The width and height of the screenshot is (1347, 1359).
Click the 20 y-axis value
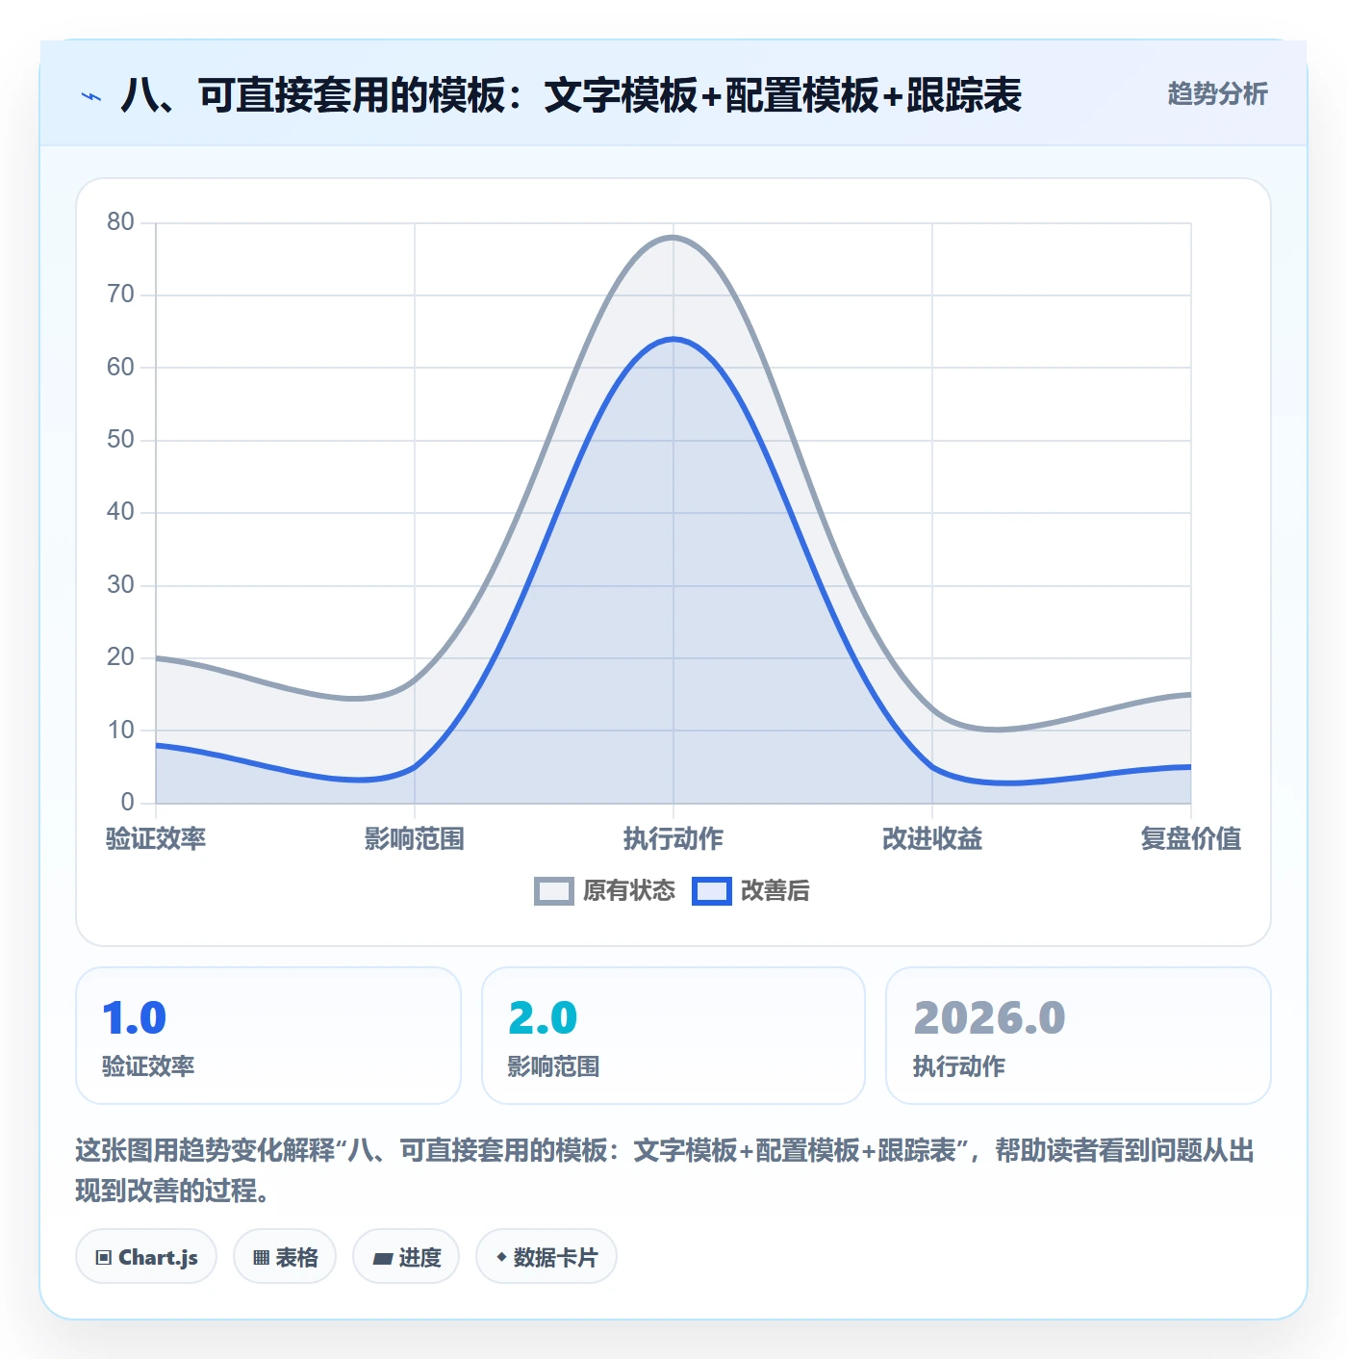(120, 657)
